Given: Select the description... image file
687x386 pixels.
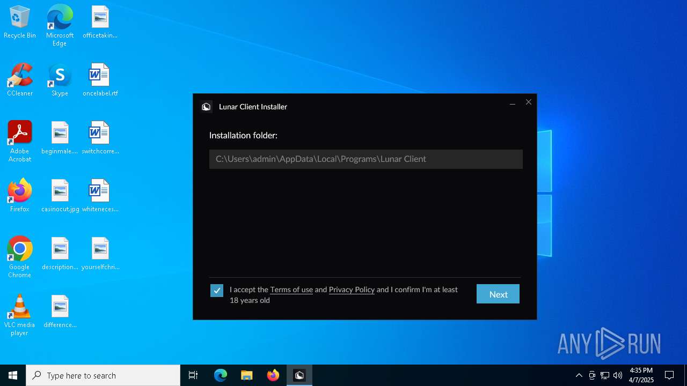Looking at the screenshot, I should [60, 254].
